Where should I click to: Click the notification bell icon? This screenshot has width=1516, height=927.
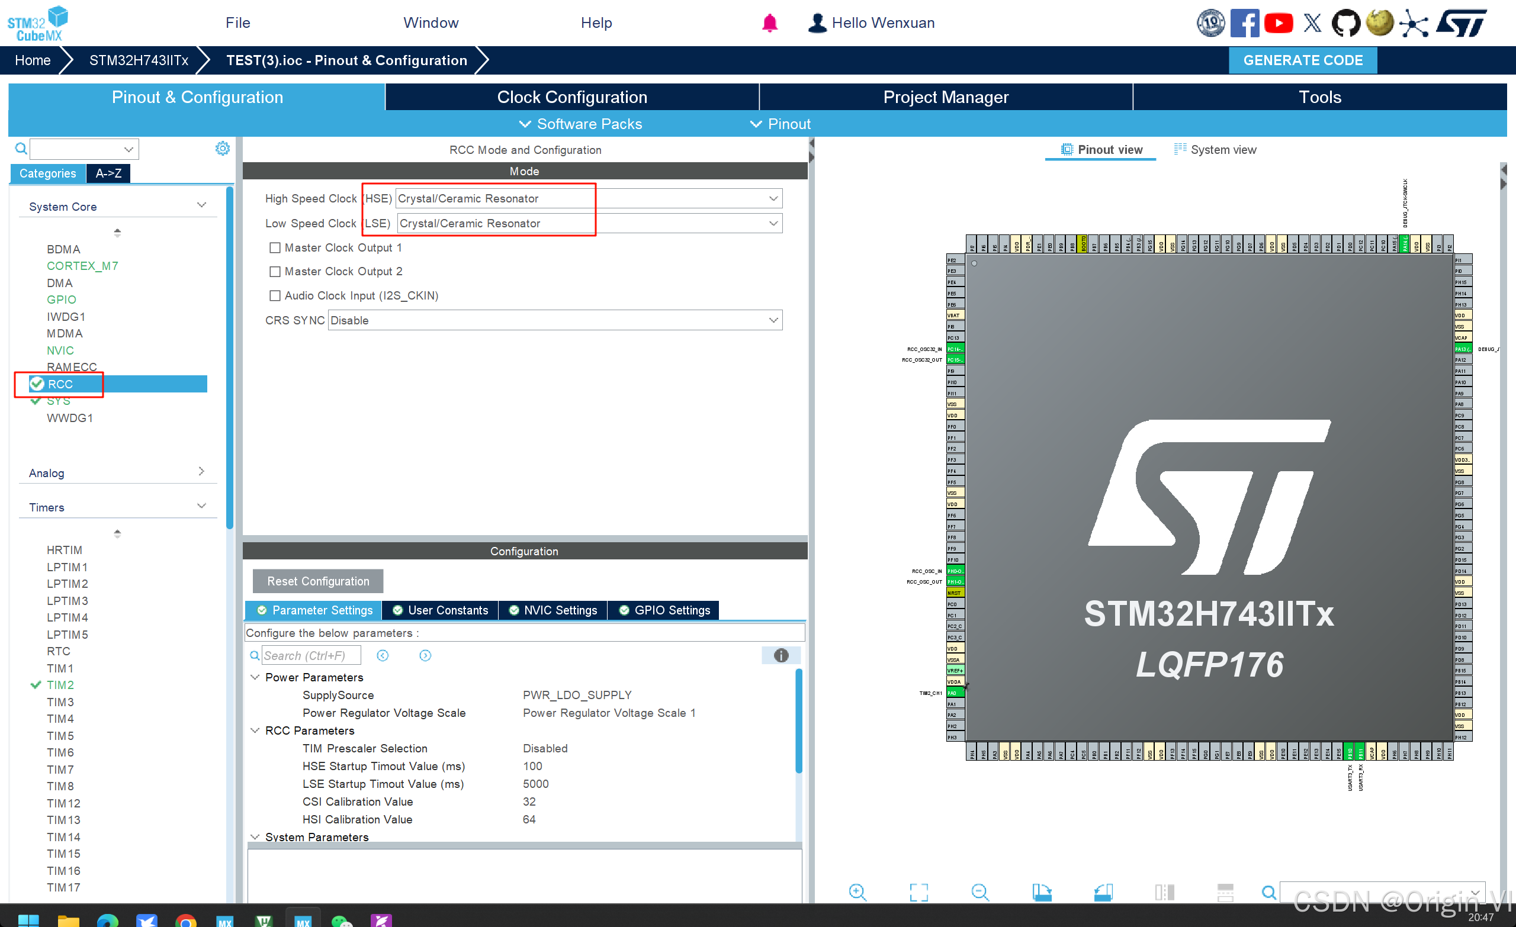tap(769, 23)
